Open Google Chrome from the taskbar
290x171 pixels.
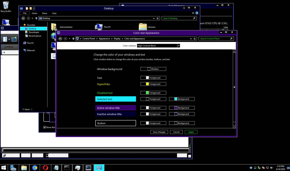coord(35,168)
